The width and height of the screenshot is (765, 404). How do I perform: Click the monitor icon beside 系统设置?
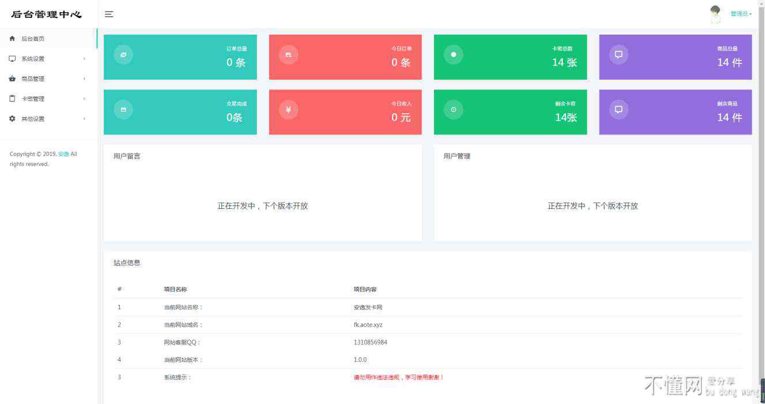pos(12,59)
